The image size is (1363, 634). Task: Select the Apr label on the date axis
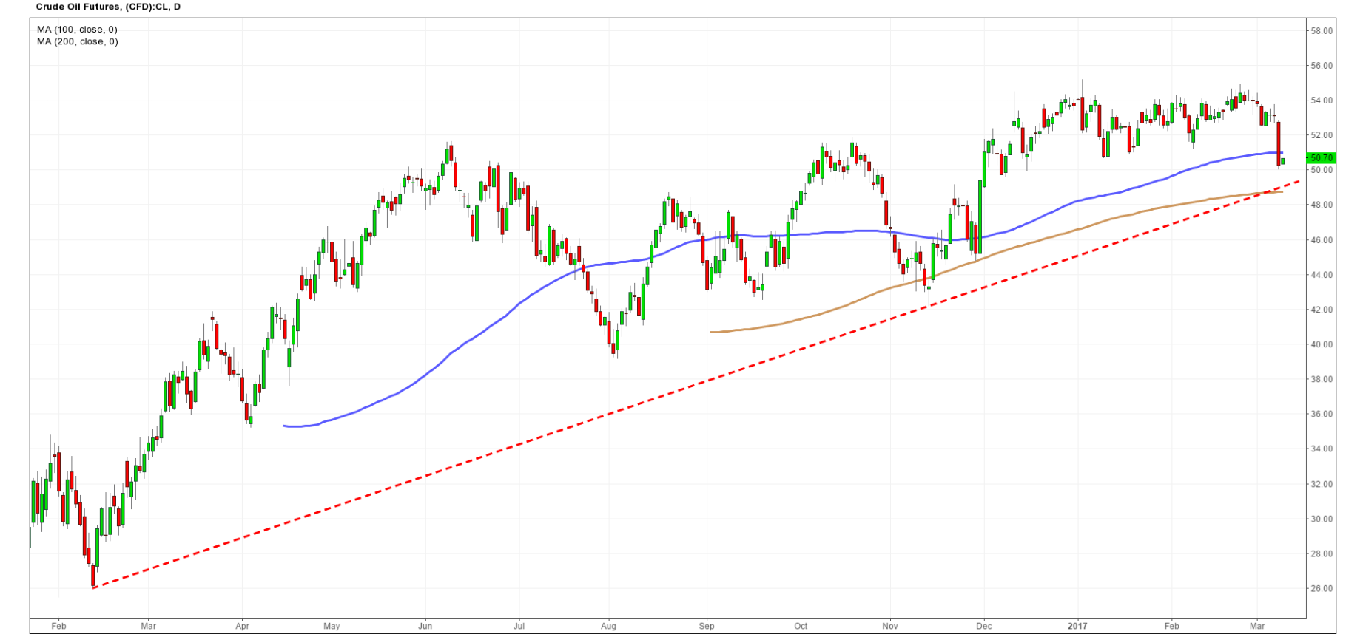coord(242,626)
